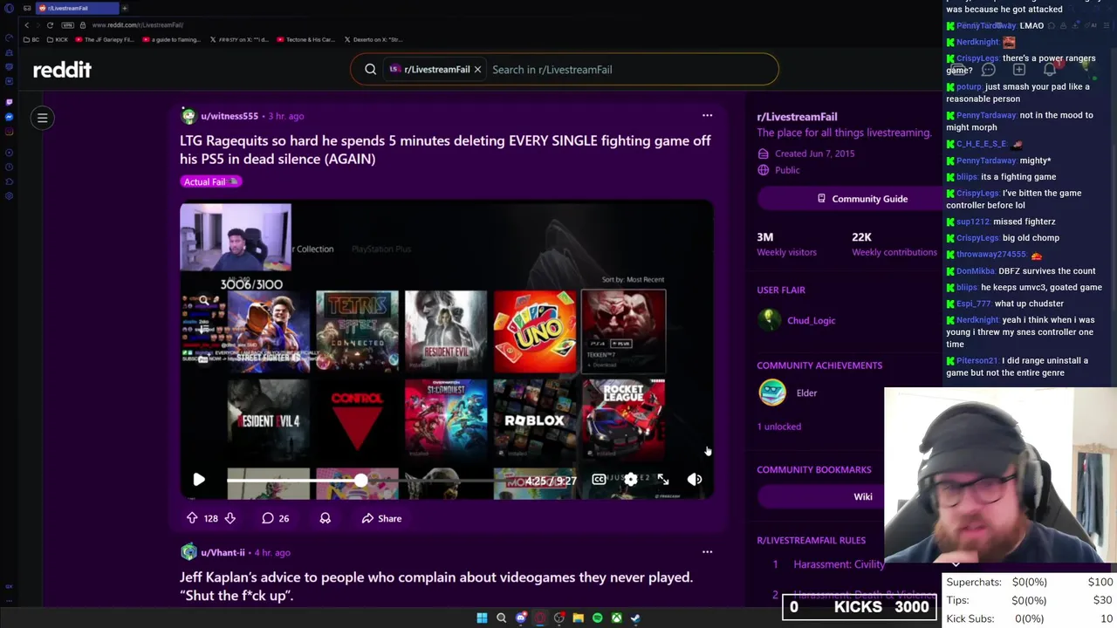Open a guide to flaming bookmark
1117x628 pixels.
click(x=171, y=39)
